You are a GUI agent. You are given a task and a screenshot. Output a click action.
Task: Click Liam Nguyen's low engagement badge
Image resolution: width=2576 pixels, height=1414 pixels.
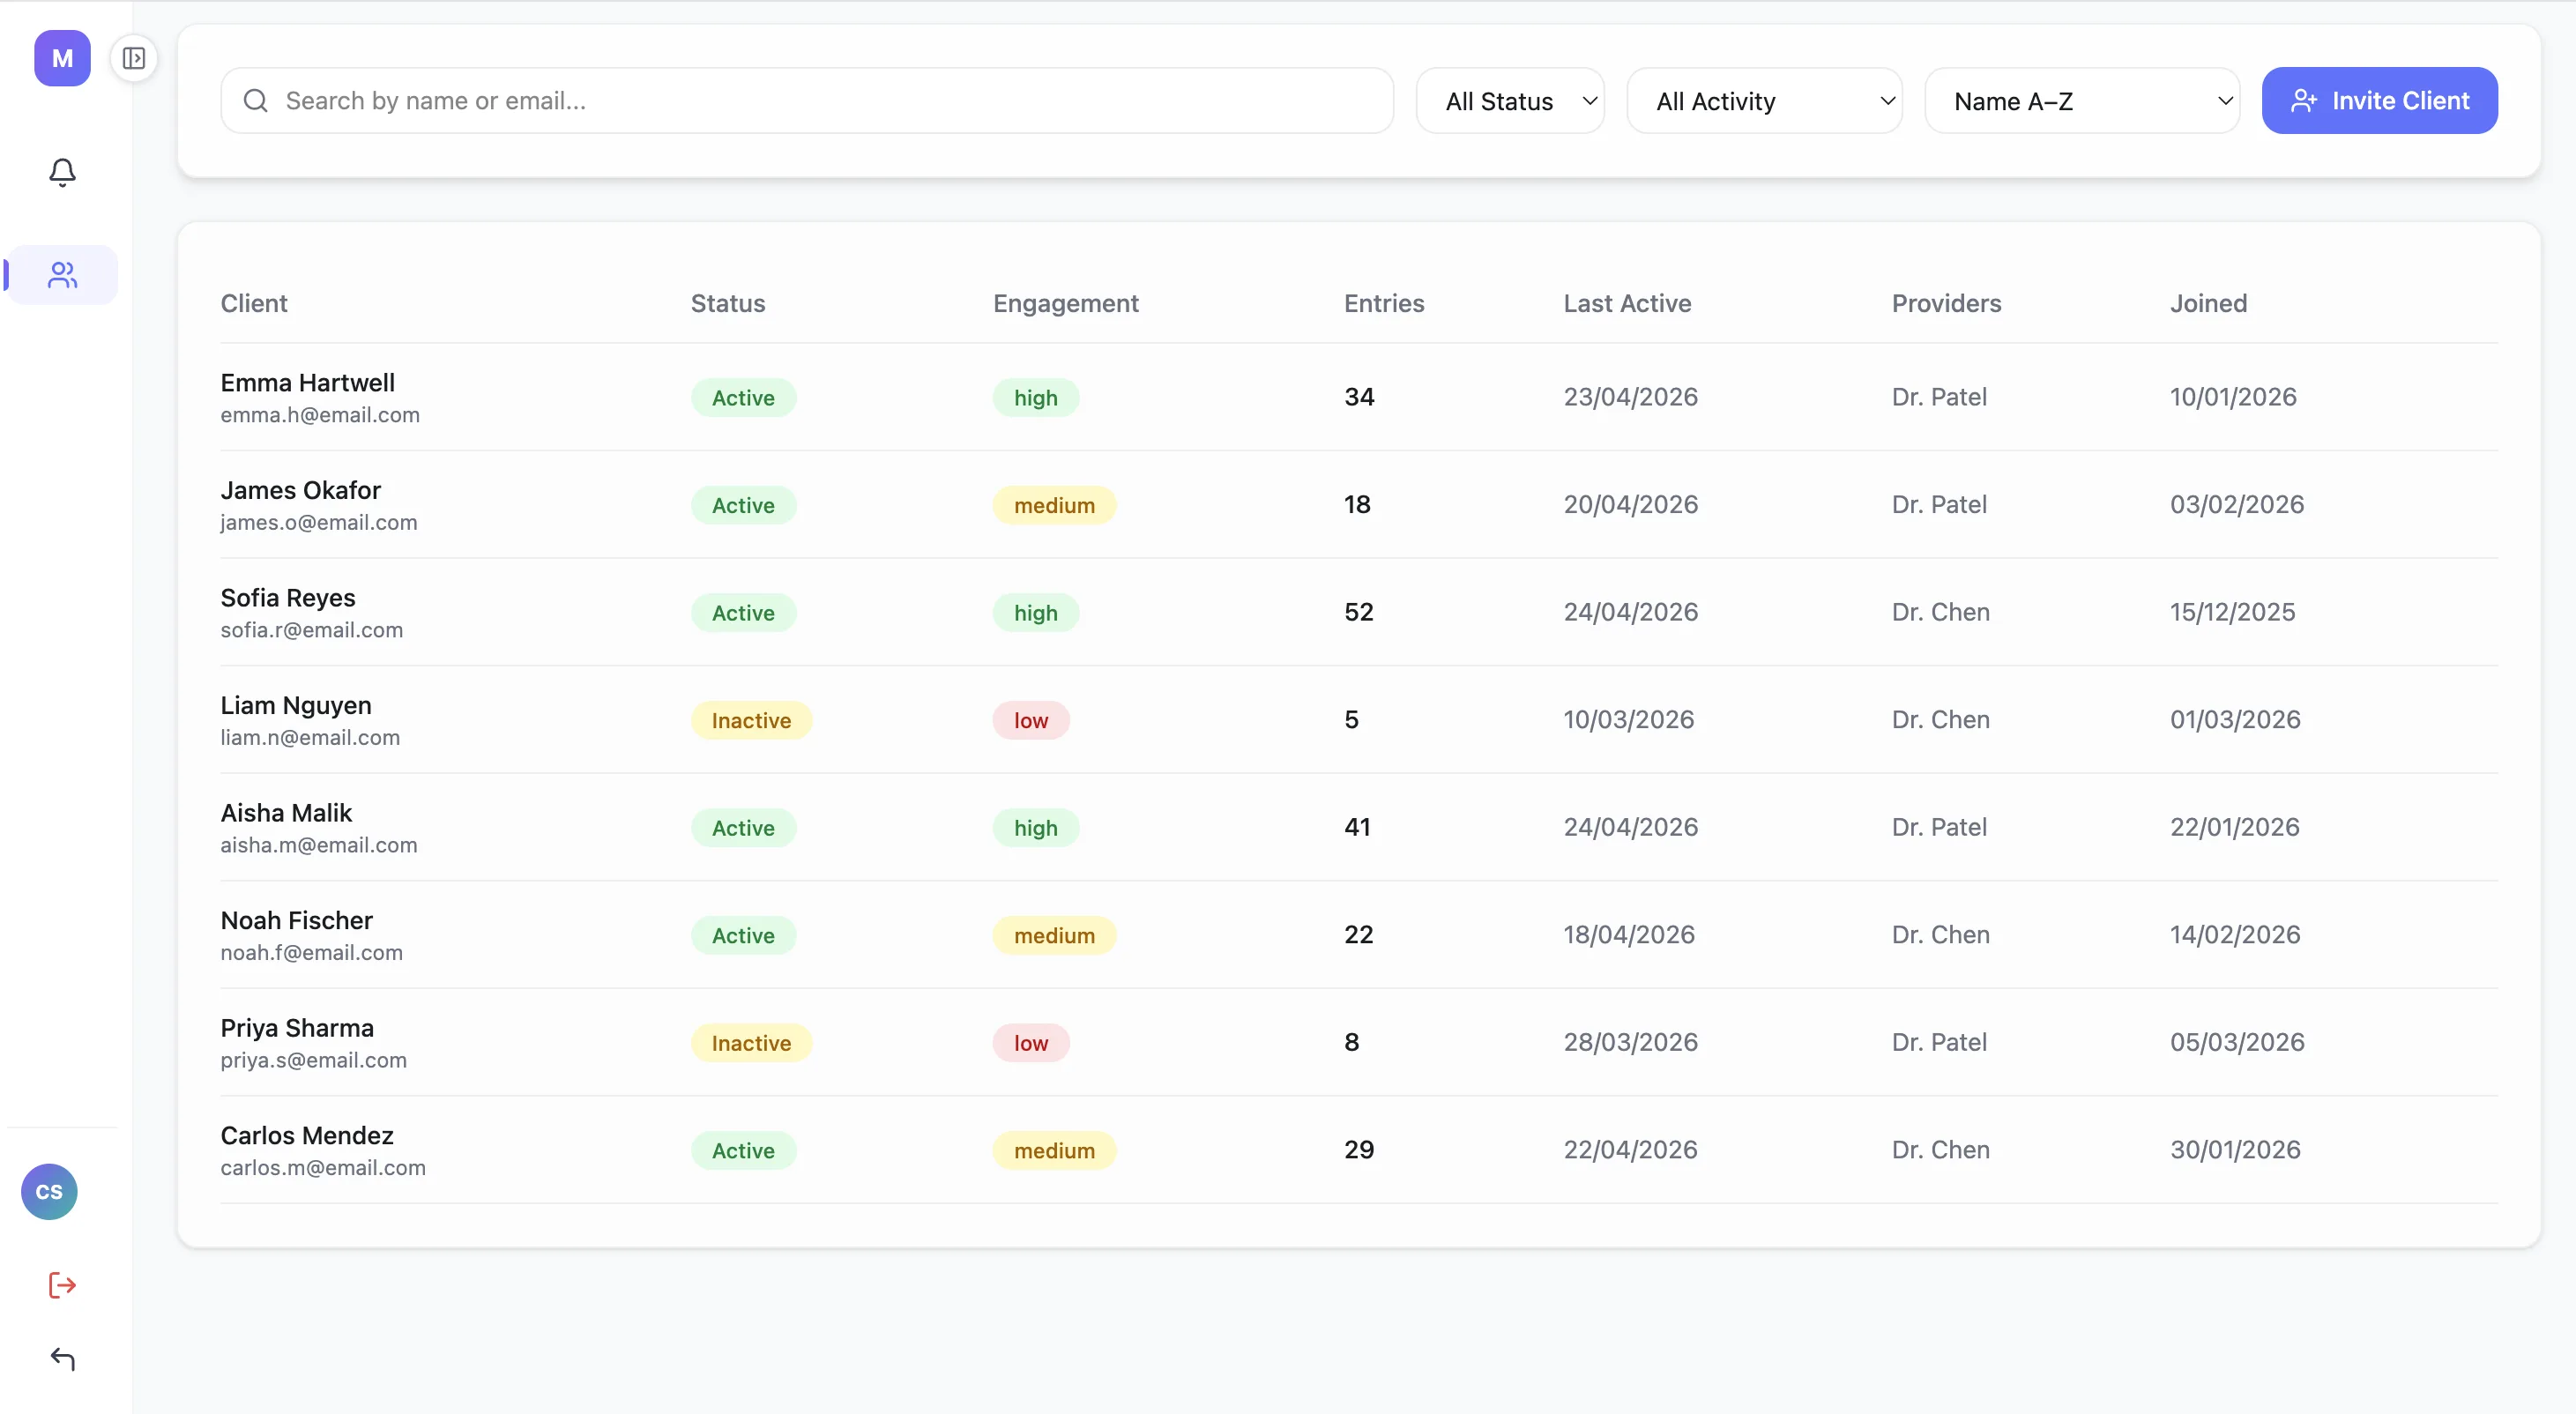pos(1031,720)
